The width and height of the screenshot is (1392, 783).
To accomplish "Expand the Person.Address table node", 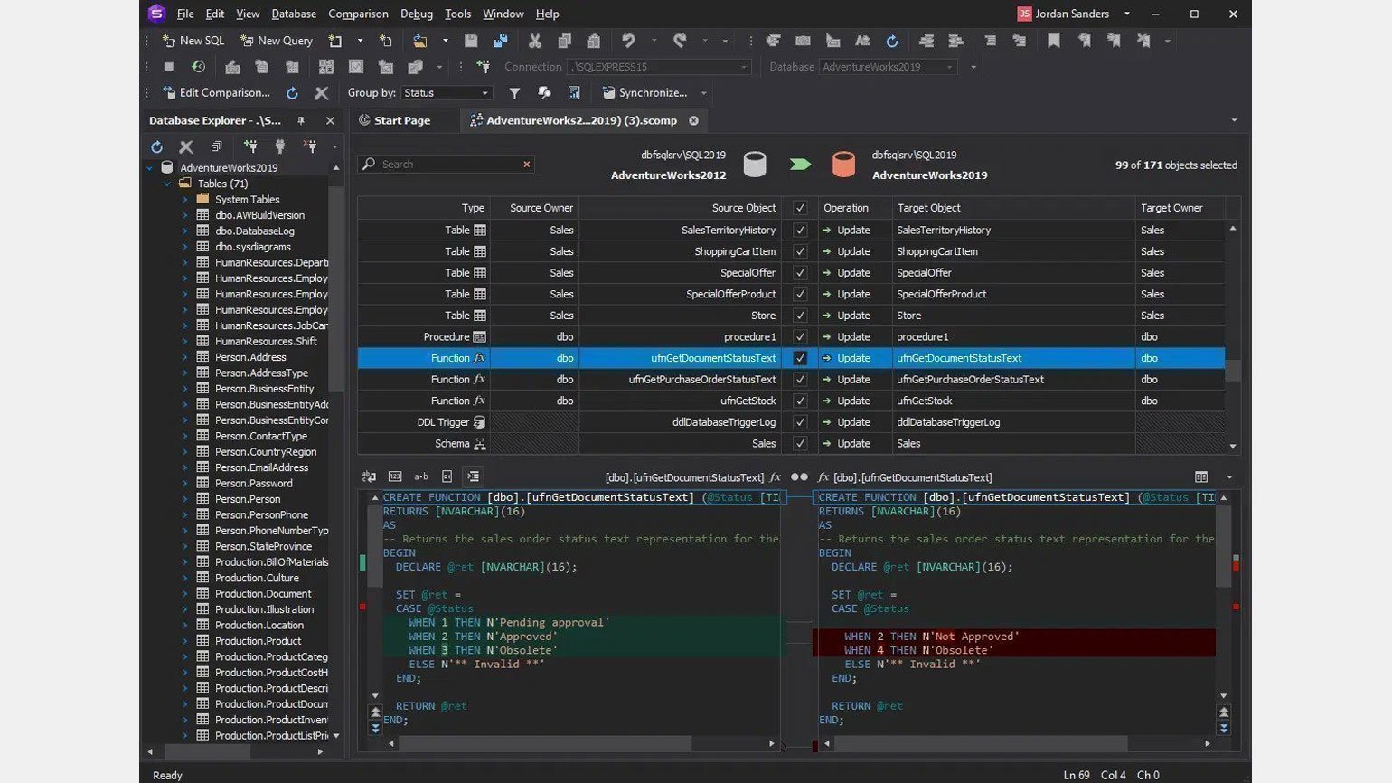I will [x=185, y=357].
